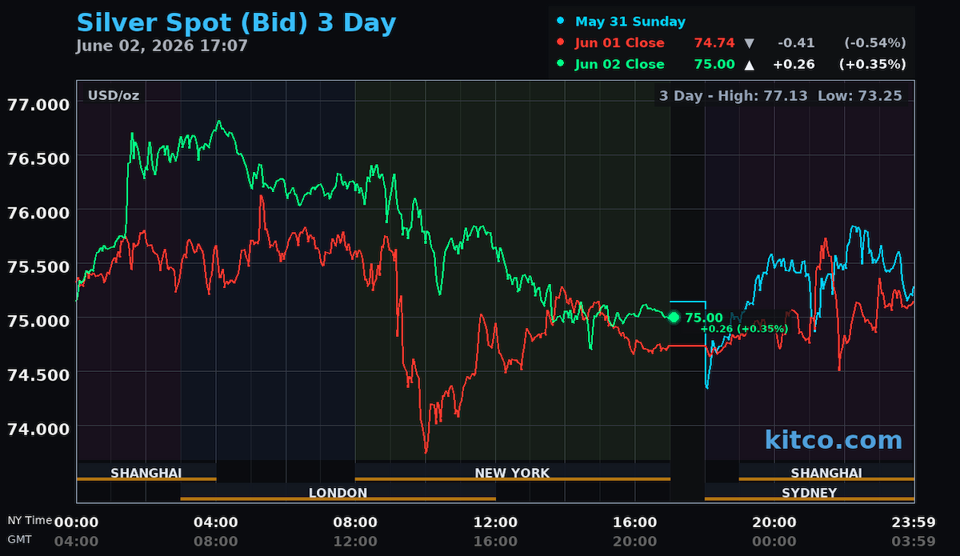960x556 pixels.
Task: Click the right SHANGHAI session bar
Action: coord(826,473)
